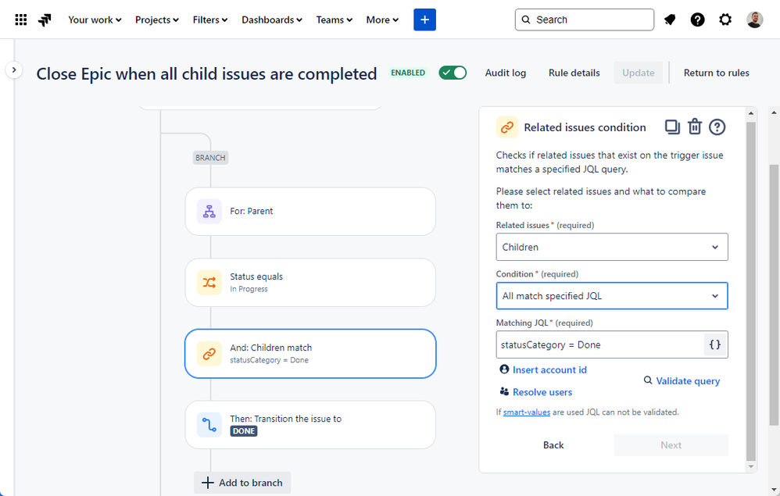Open the Related issues Children dropdown

click(x=611, y=247)
